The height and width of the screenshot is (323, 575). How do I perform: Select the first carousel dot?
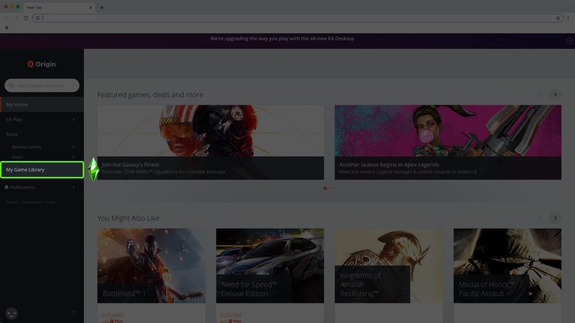click(x=325, y=188)
